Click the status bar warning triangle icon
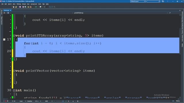This screenshot has width=184, height=103. (73, 101)
